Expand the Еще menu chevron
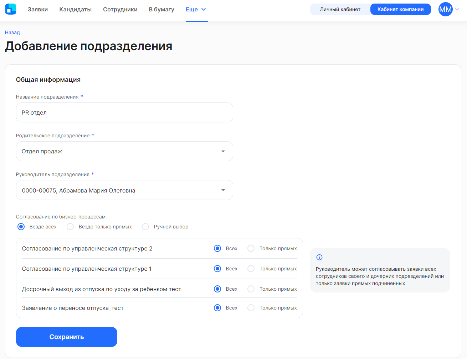 (x=204, y=10)
